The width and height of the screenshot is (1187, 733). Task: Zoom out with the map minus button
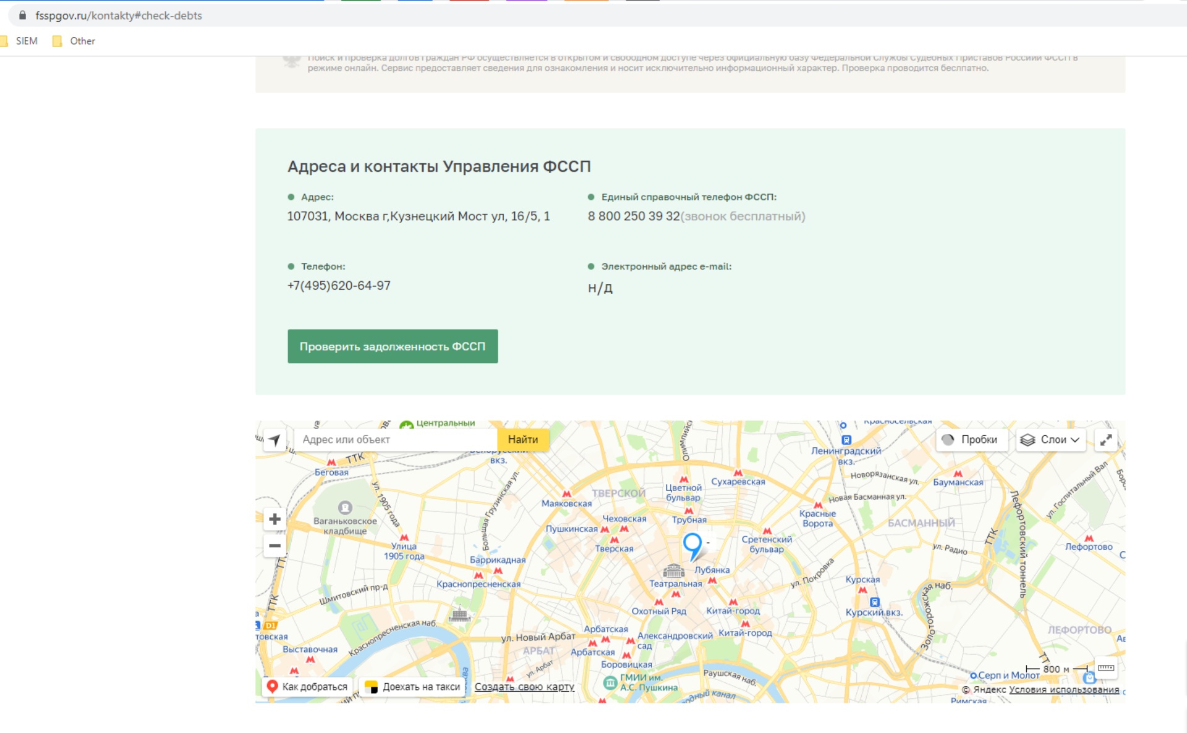(x=275, y=546)
